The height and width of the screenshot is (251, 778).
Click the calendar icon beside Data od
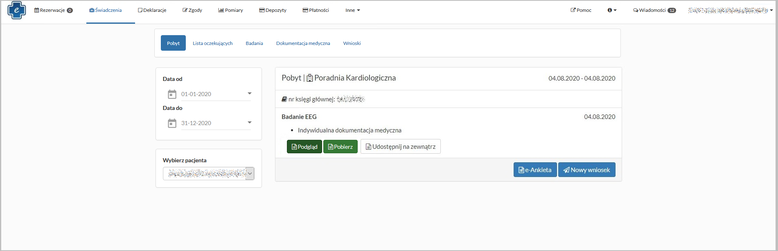click(x=172, y=94)
